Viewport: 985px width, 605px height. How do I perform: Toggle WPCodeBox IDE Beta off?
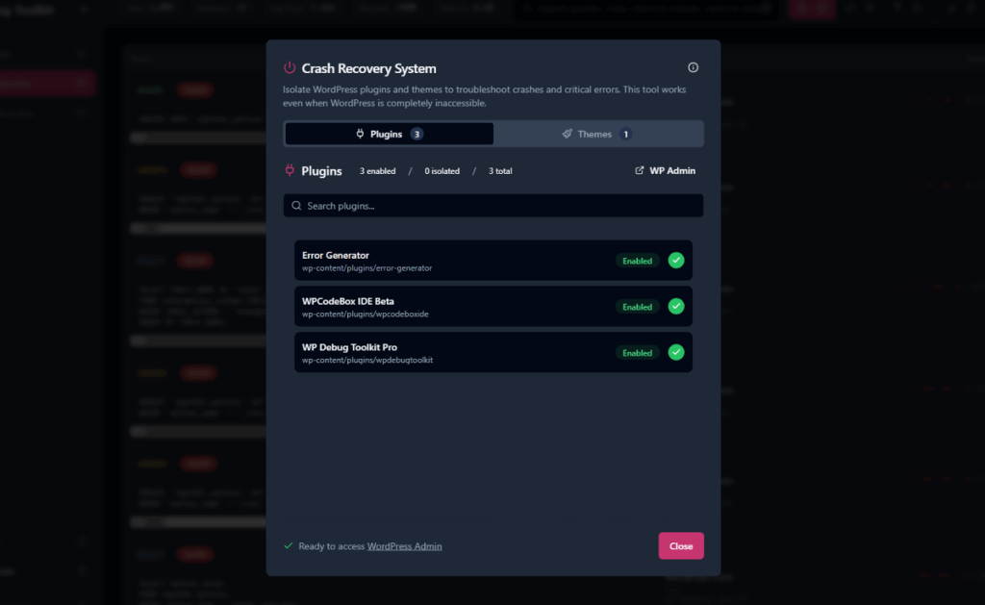point(676,306)
